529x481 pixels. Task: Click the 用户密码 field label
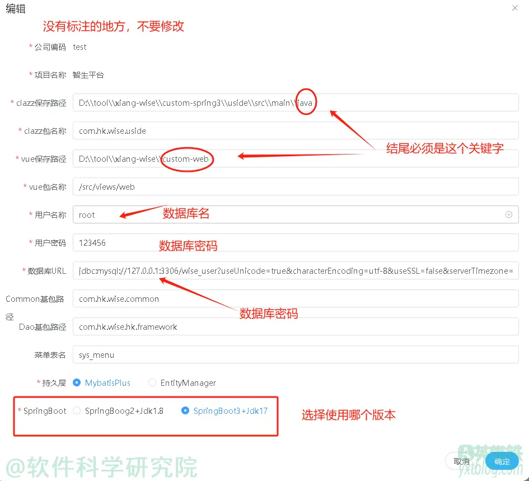pyautogui.click(x=50, y=243)
